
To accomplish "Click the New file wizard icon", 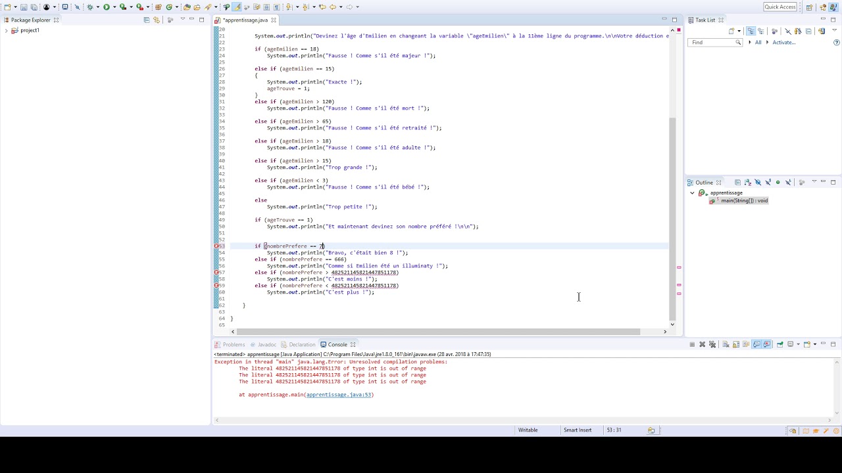I will (7, 7).
